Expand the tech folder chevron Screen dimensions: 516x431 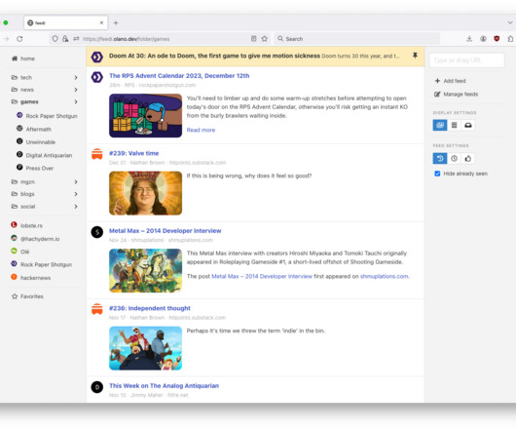click(76, 78)
